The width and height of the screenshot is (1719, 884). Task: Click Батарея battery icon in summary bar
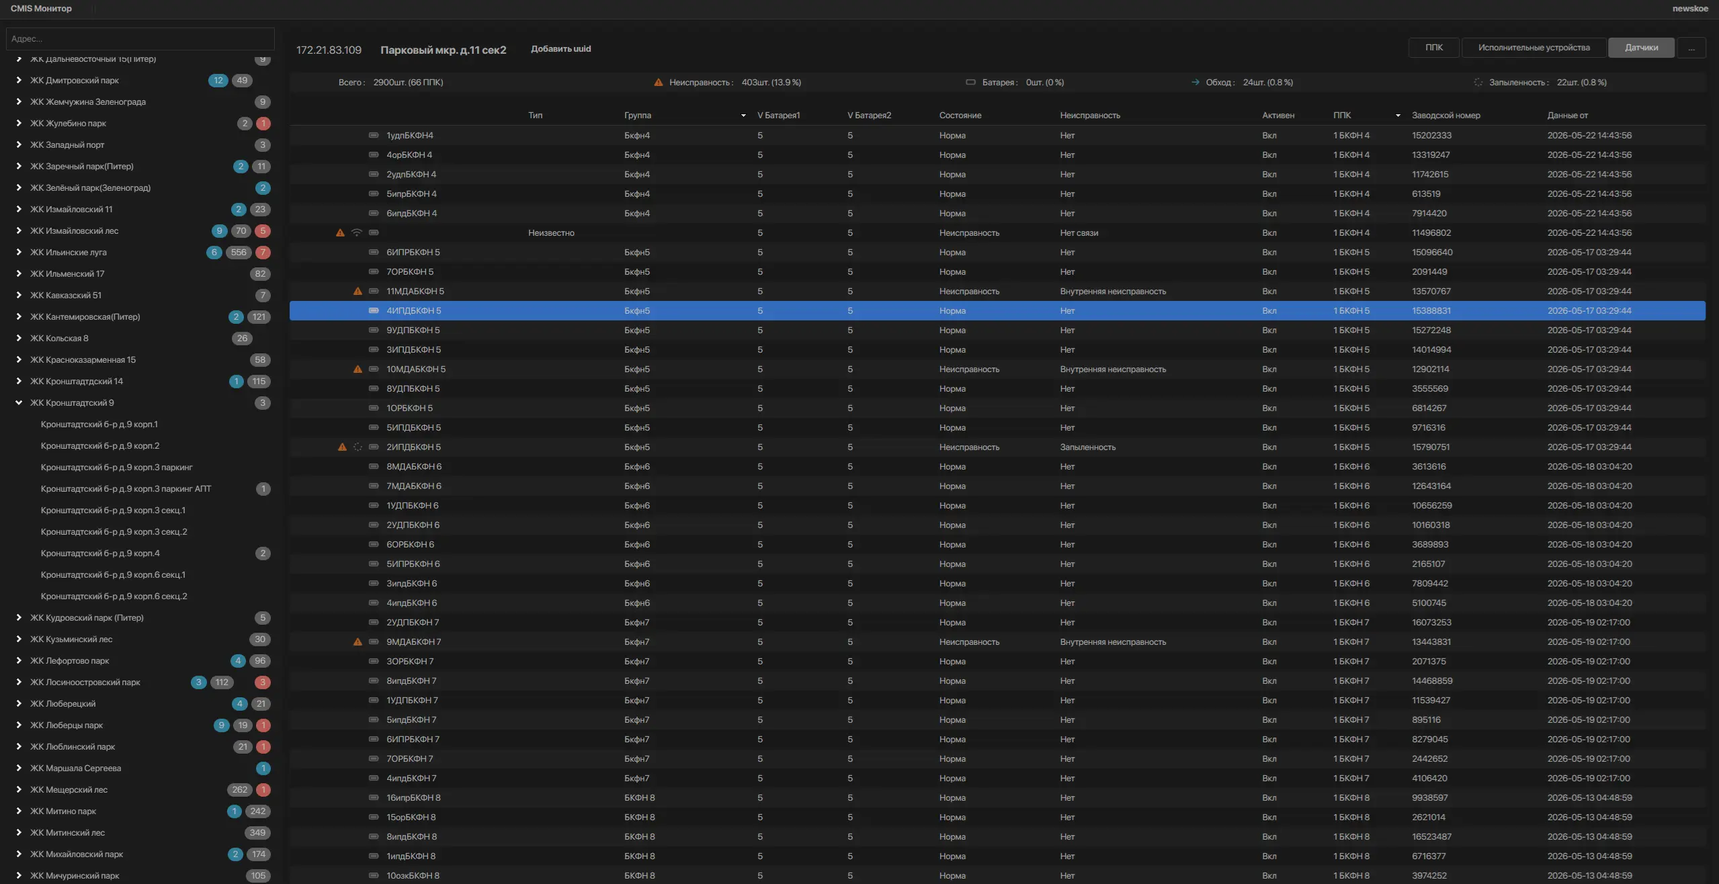[970, 83]
